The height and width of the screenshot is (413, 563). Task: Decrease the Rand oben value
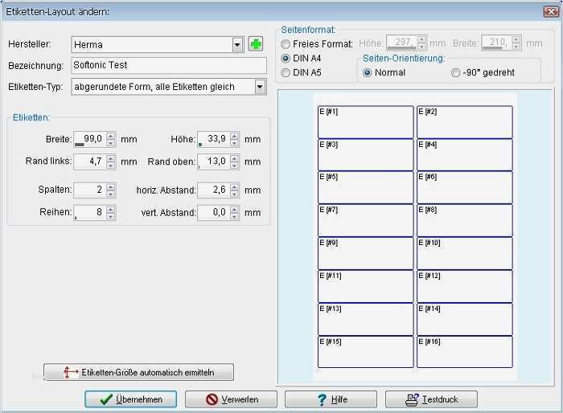(235, 166)
